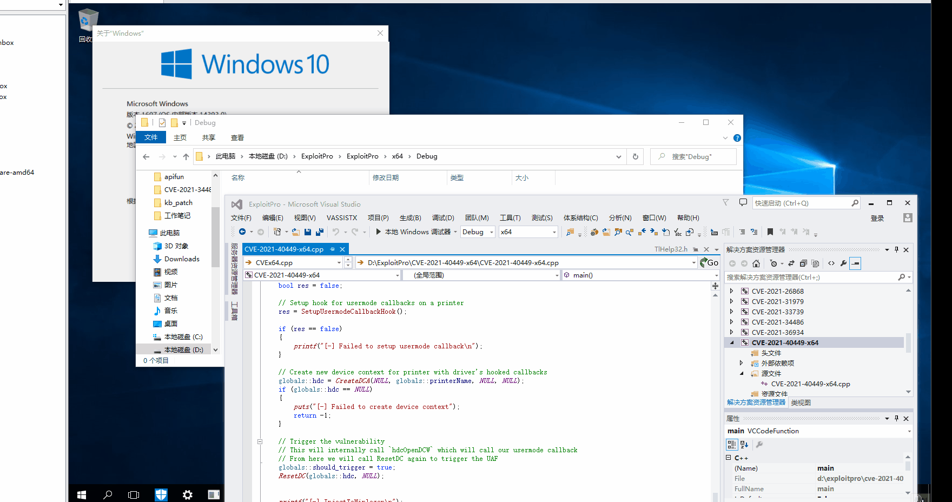Click the Sync with Active Document icon

click(791, 263)
